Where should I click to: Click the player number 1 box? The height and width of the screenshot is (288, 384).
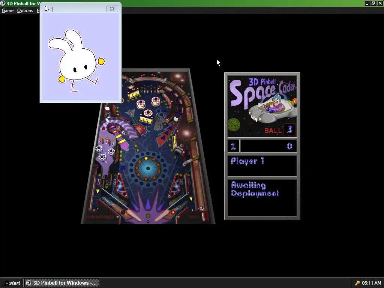(233, 146)
